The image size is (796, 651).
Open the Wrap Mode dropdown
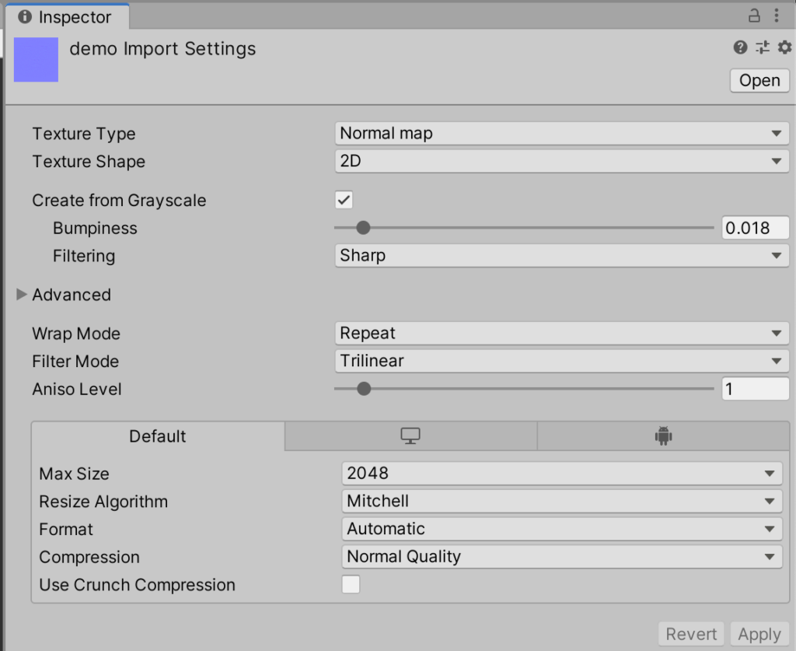tap(561, 333)
